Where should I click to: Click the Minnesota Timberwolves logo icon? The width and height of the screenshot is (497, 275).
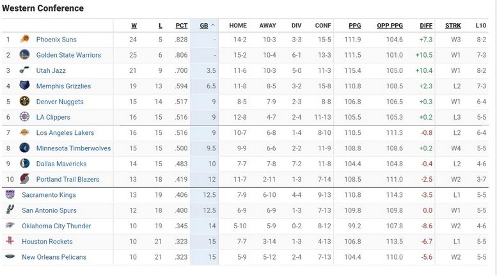[25, 148]
